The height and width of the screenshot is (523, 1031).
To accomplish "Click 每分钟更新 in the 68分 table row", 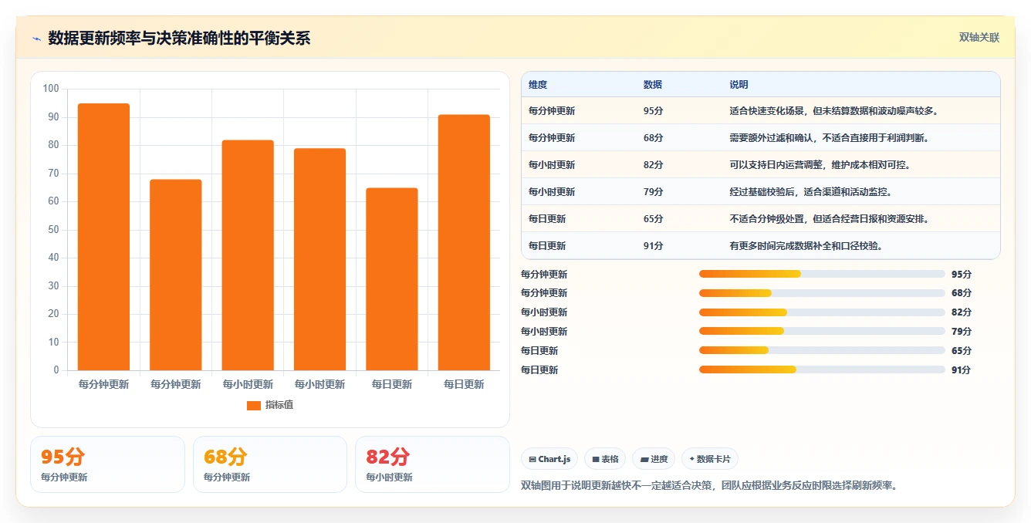I will point(552,138).
